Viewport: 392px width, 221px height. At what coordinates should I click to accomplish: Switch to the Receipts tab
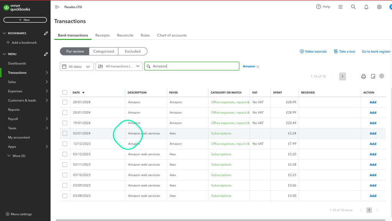click(102, 35)
